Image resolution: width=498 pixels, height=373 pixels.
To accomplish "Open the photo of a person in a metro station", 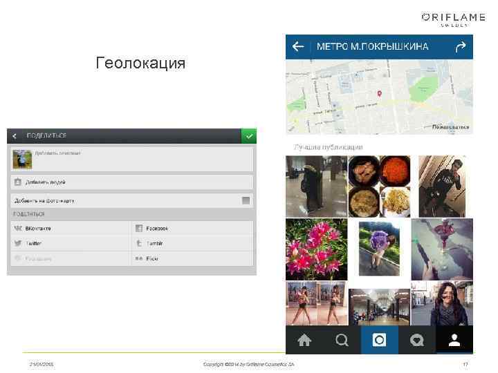I will 316,186.
